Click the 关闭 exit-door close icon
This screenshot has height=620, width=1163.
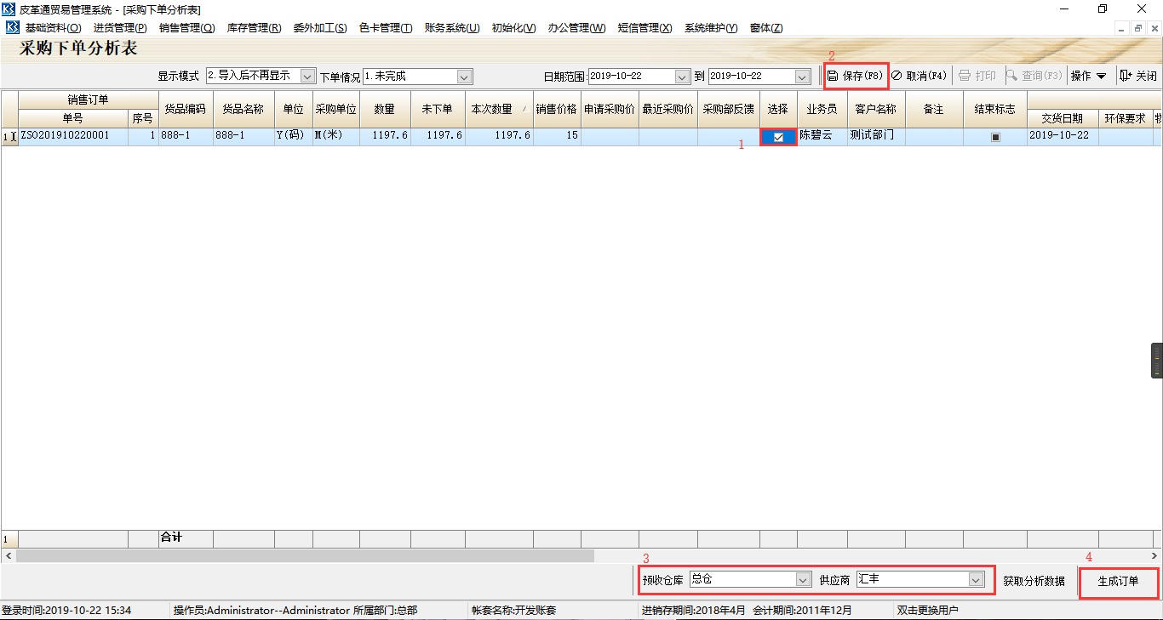(x=1125, y=76)
